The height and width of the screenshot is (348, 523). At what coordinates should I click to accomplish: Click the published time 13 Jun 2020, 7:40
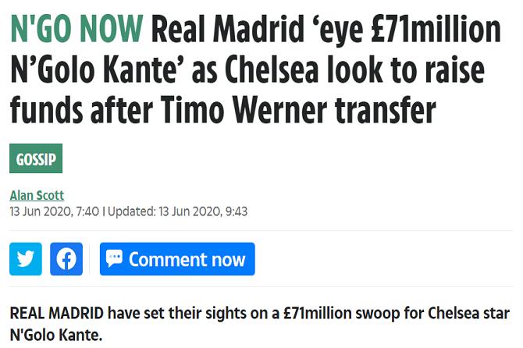tap(55, 211)
